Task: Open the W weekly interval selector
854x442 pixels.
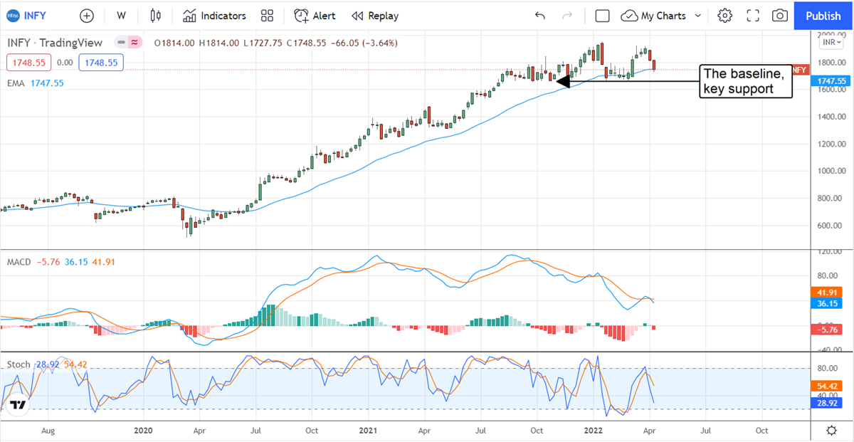Action: click(121, 16)
